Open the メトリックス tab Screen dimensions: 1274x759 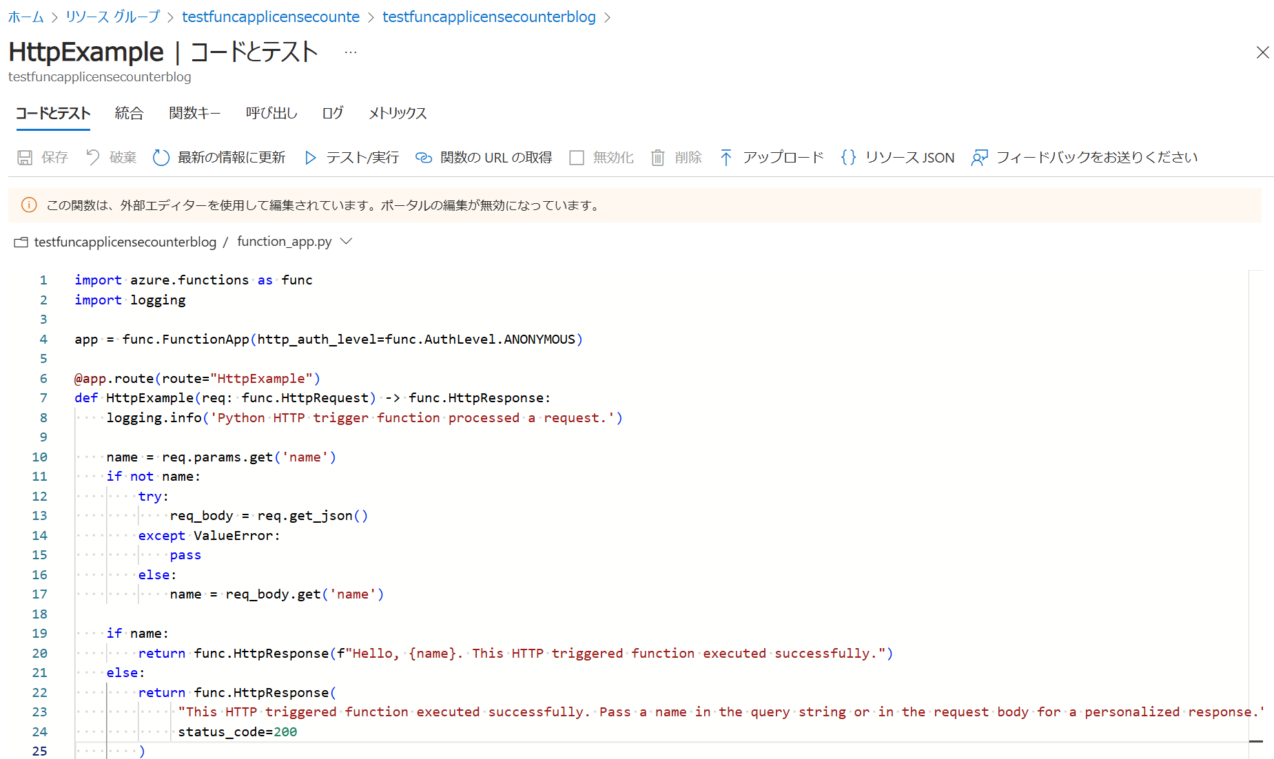point(398,113)
